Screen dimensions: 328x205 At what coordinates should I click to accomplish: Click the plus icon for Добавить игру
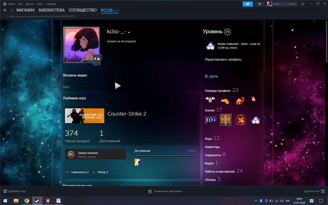click(5, 191)
